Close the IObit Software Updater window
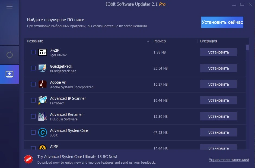This screenshot has height=168, width=255. (x=250, y=4)
